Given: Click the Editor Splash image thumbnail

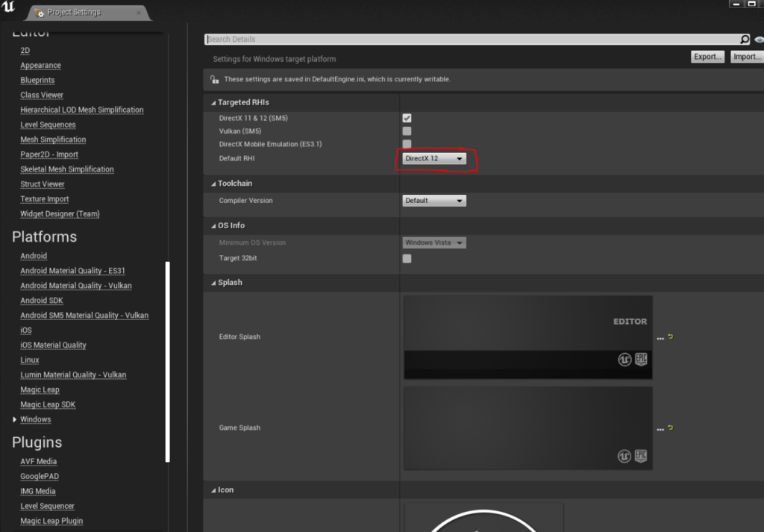Looking at the screenshot, I should click(x=528, y=337).
